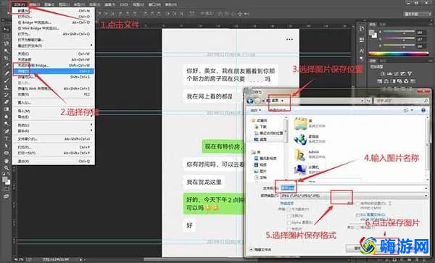The width and height of the screenshot is (435, 263).
Task: Open the 组织 dropdown menu
Action: pos(256,111)
